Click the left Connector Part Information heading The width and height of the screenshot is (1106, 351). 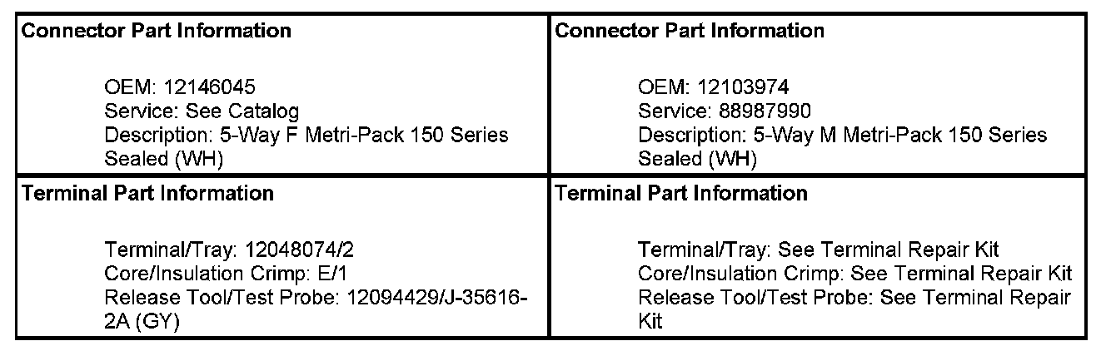click(x=157, y=32)
